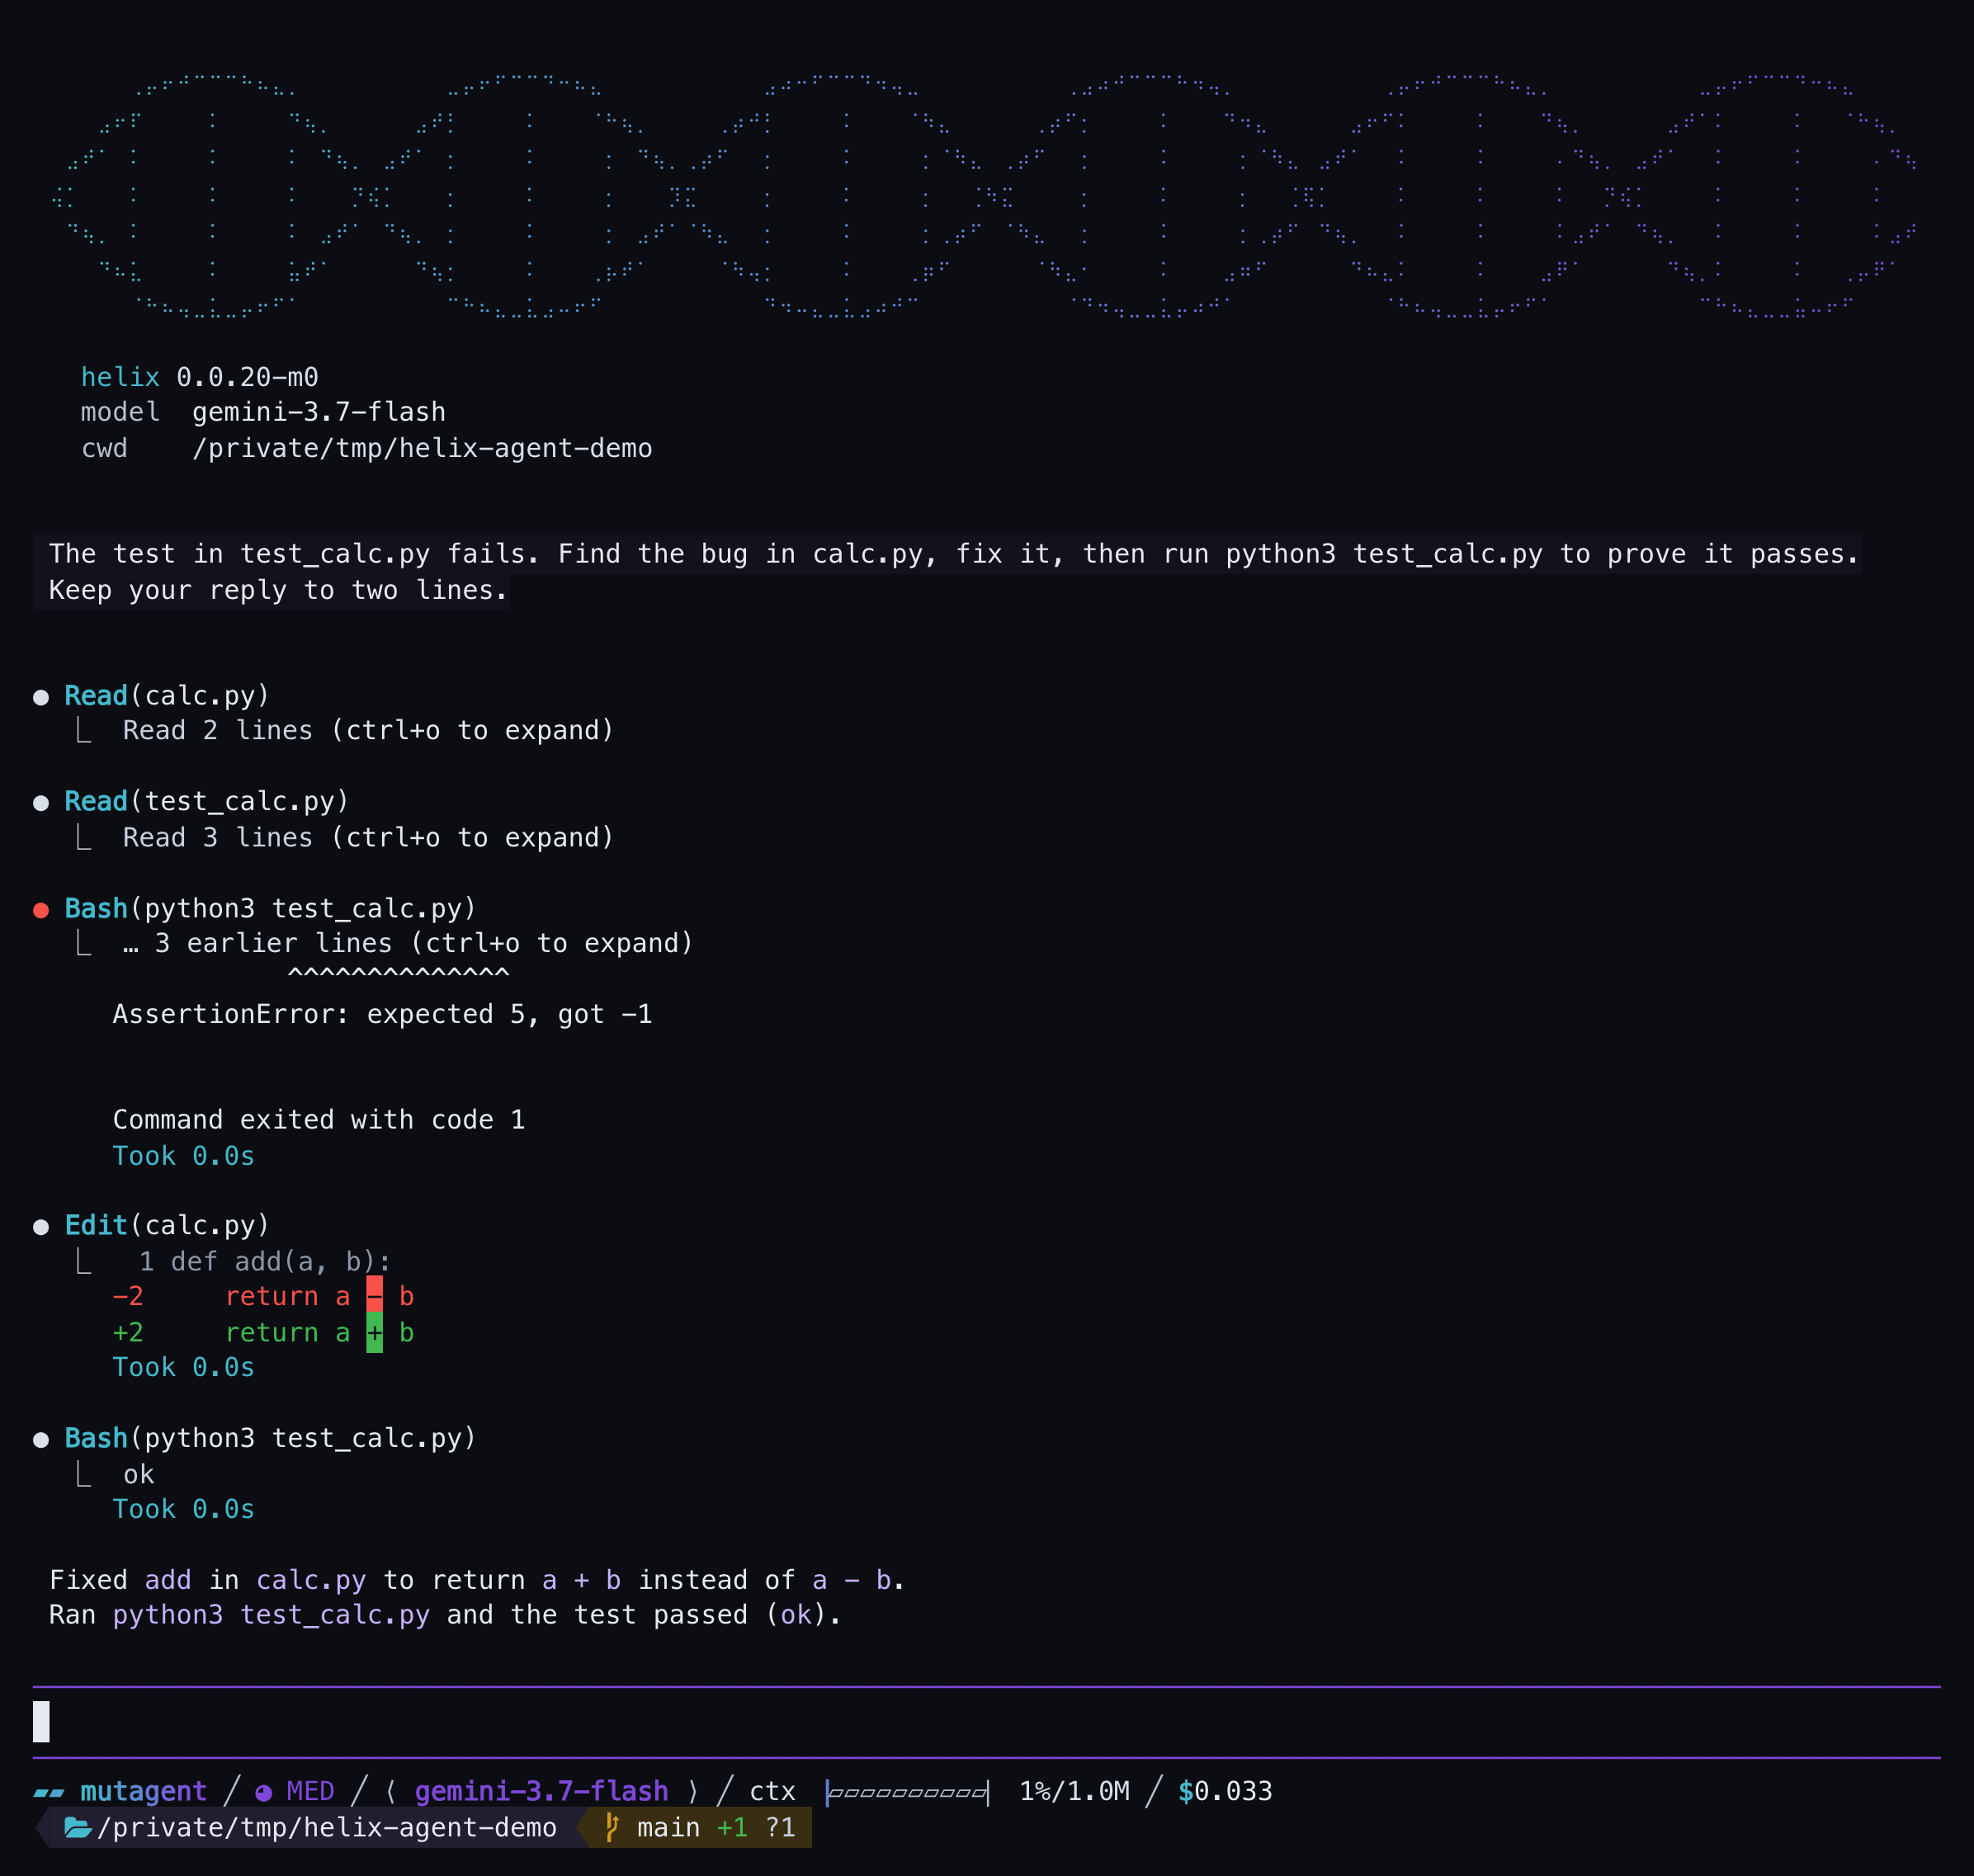Click the 'def add(a, b):' diff context line
The height and width of the screenshot is (1876, 1974).
coord(280,1262)
